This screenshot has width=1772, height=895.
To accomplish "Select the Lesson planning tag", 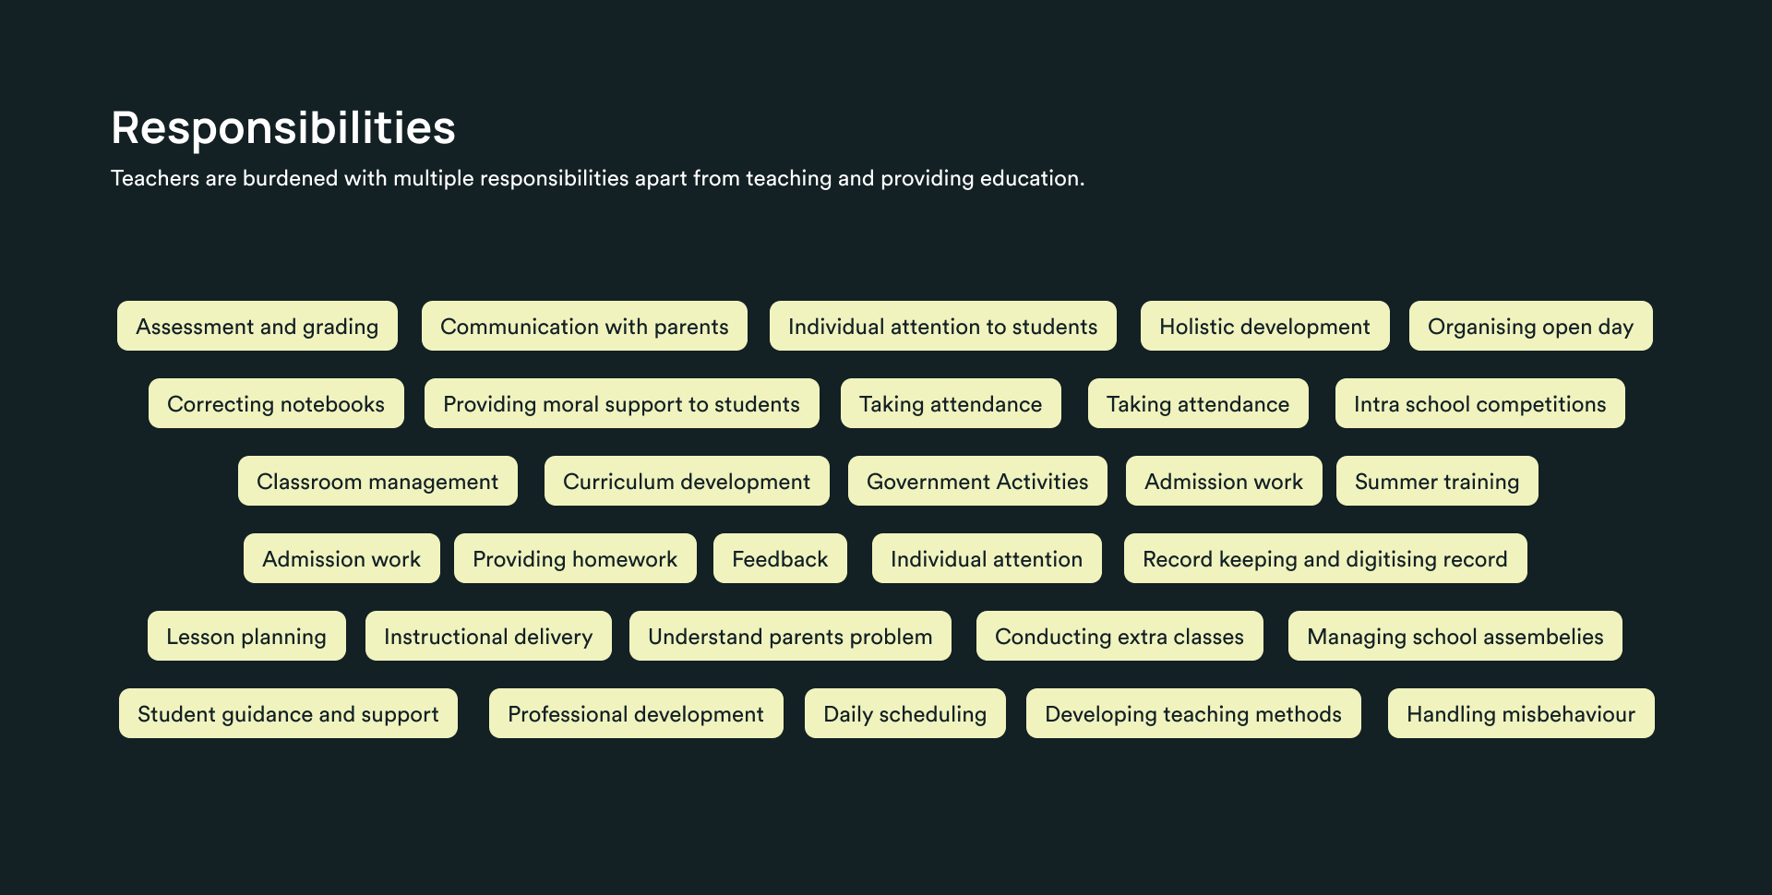I will [x=246, y=637].
